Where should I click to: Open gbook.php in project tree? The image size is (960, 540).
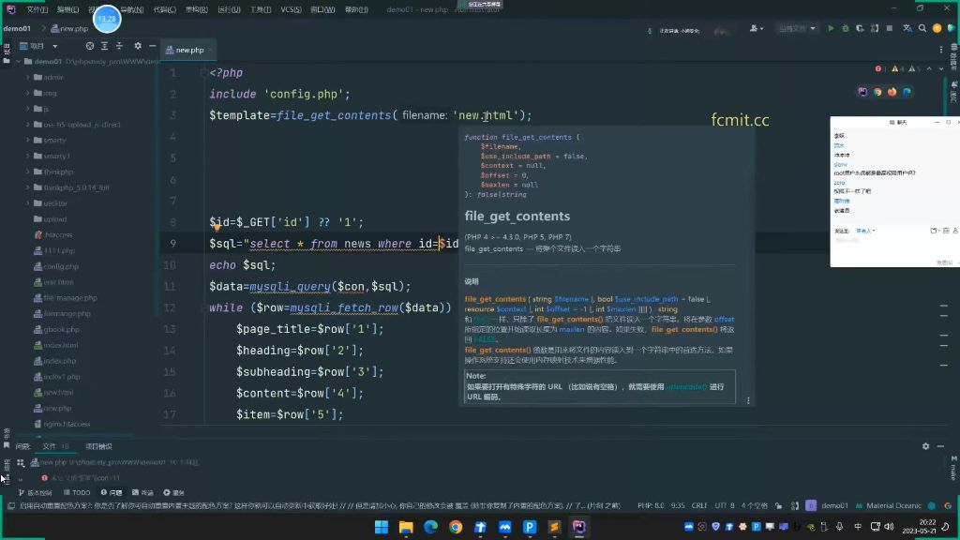61,329
